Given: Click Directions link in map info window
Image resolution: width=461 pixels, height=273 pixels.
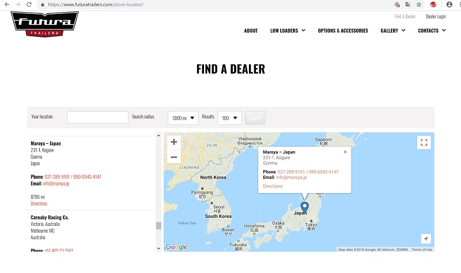Looking at the screenshot, I should point(273,186).
